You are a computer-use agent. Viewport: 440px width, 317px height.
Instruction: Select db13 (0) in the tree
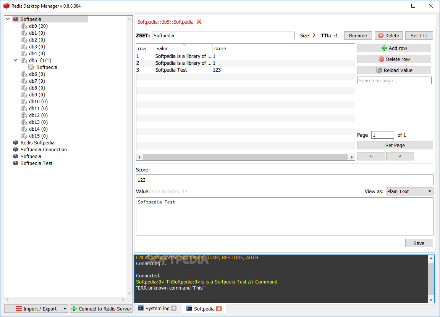click(x=38, y=122)
